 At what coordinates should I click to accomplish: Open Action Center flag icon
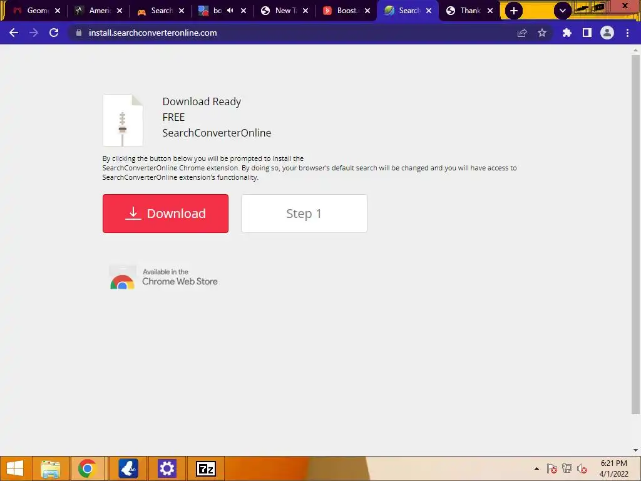coord(552,468)
